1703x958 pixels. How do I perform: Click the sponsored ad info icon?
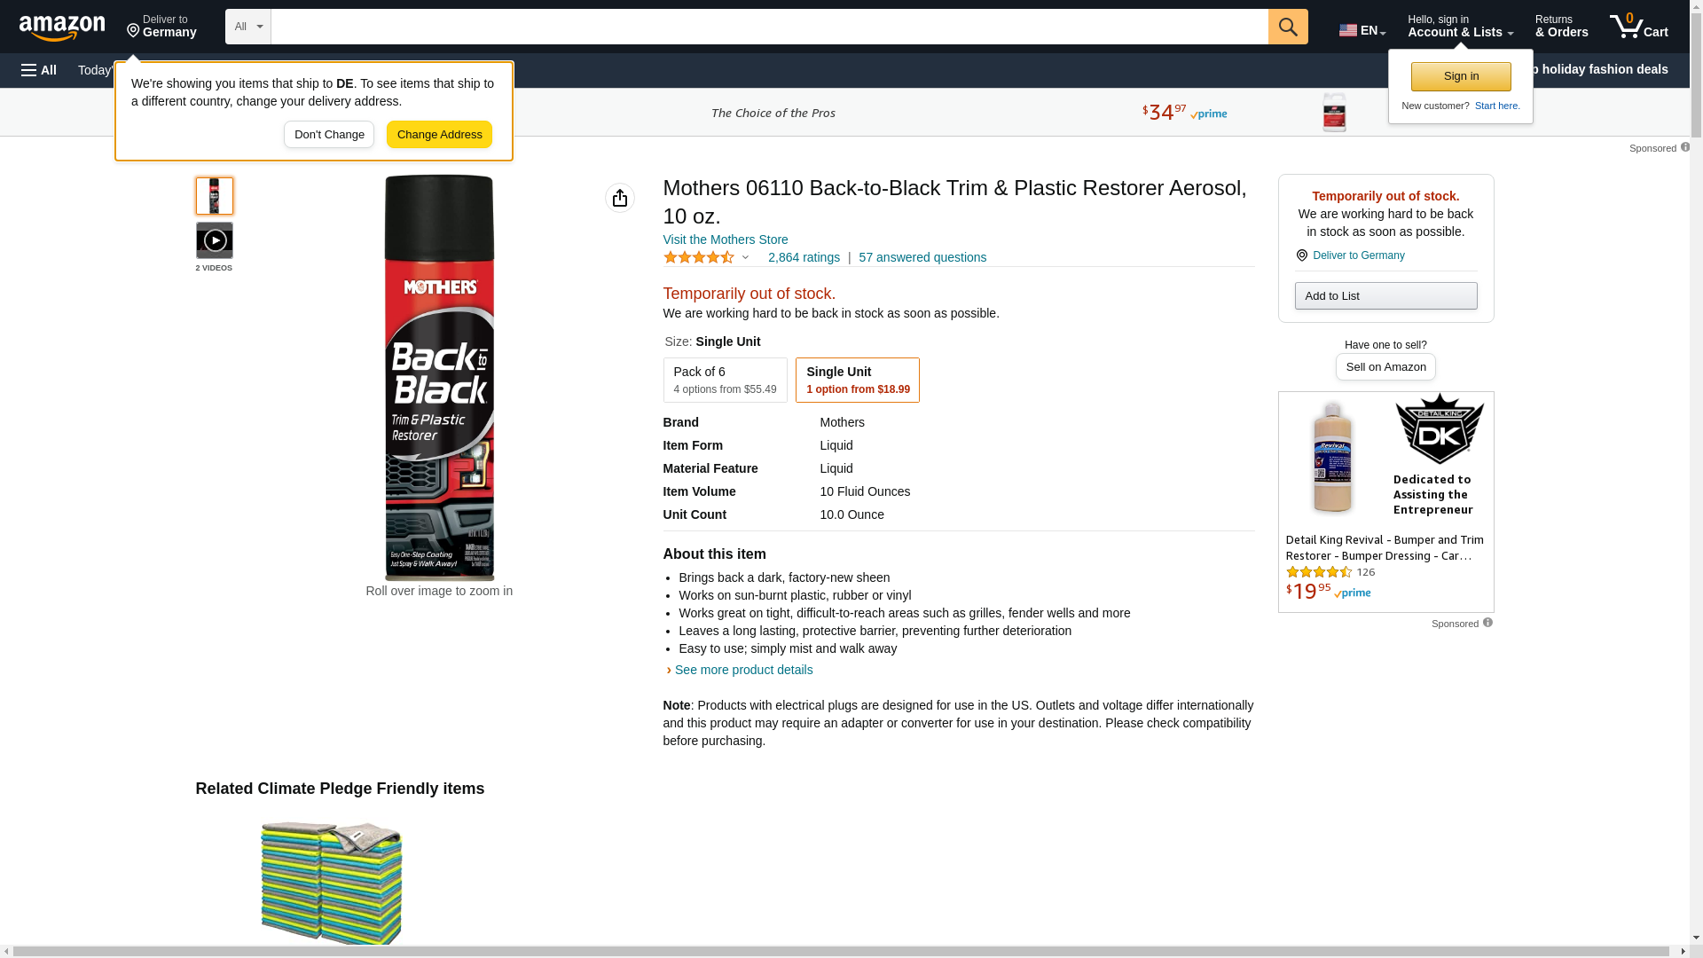(1487, 623)
